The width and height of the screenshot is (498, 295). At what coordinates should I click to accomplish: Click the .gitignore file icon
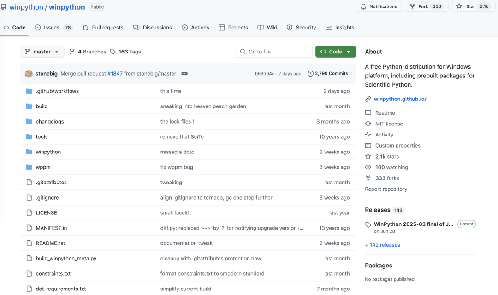pos(29,198)
